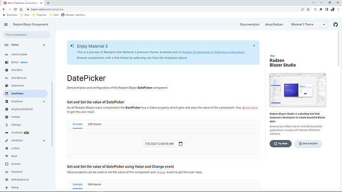Expand the HtmlEditor submenu chevron

click(44, 141)
